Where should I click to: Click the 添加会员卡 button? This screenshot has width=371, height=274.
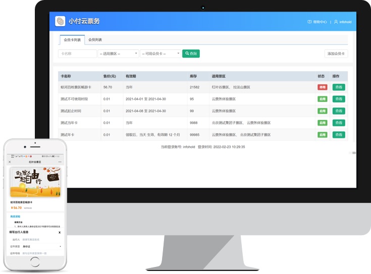tap(336, 53)
